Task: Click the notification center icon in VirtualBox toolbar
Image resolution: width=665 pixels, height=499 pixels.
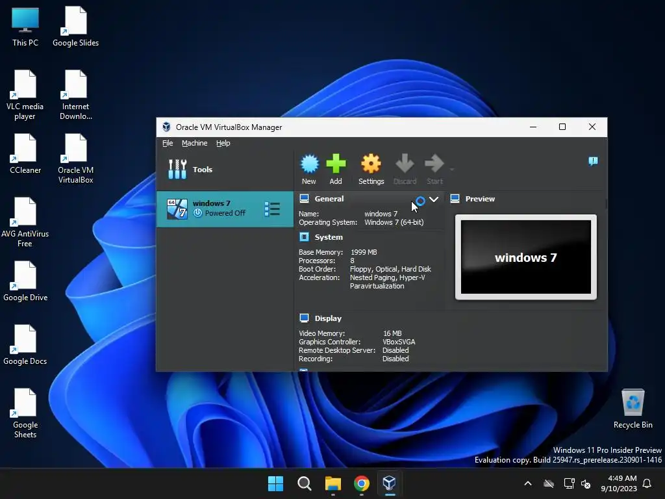Action: pos(593,161)
